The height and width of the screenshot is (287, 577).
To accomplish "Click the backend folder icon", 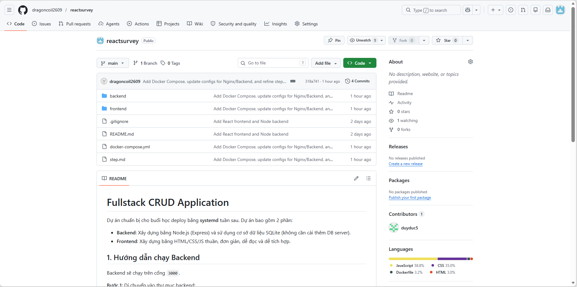I will pyautogui.click(x=104, y=96).
